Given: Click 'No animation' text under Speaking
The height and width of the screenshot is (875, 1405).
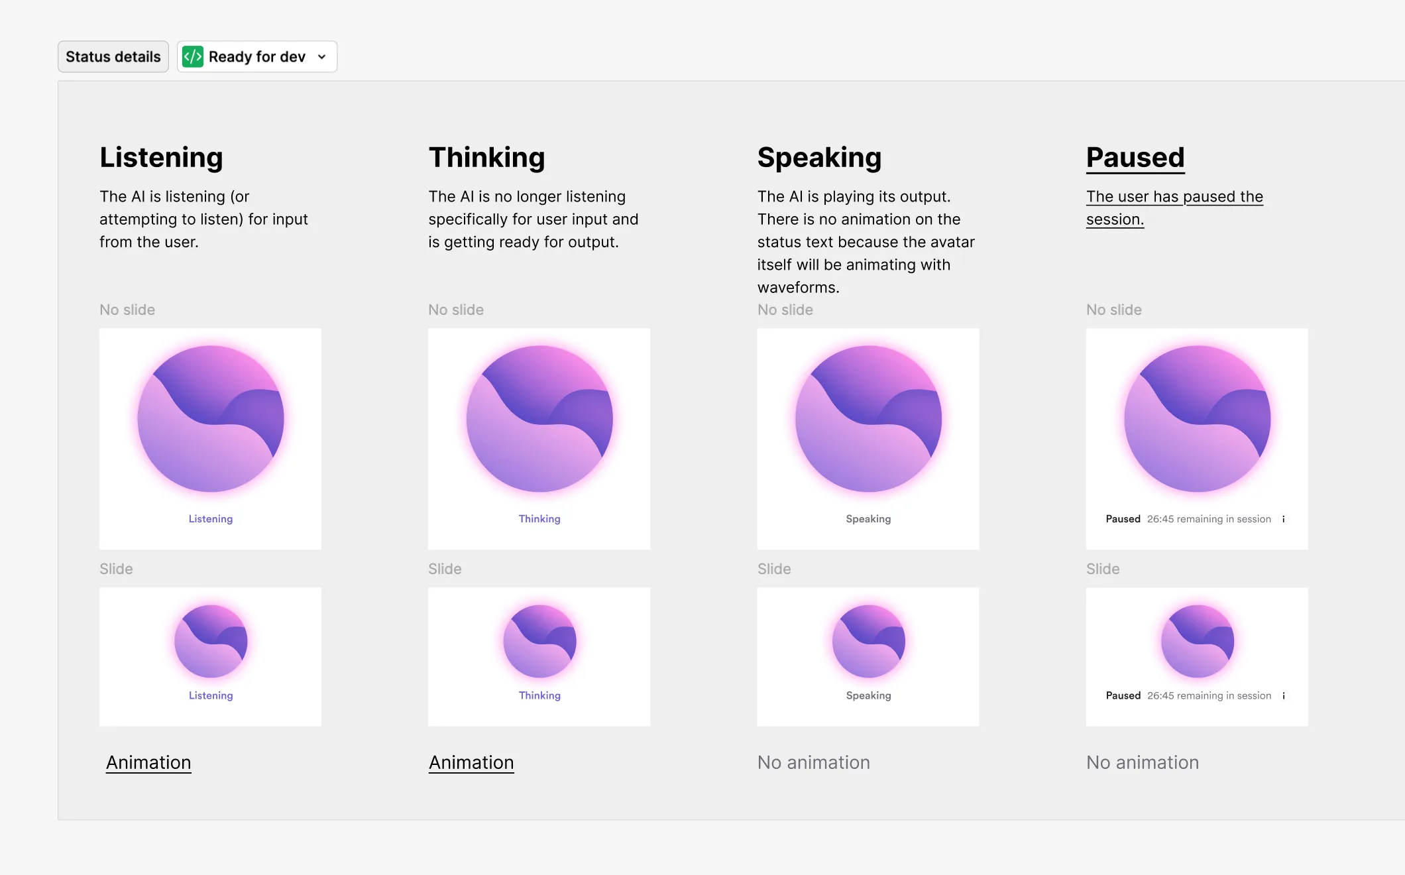Looking at the screenshot, I should tap(814, 762).
